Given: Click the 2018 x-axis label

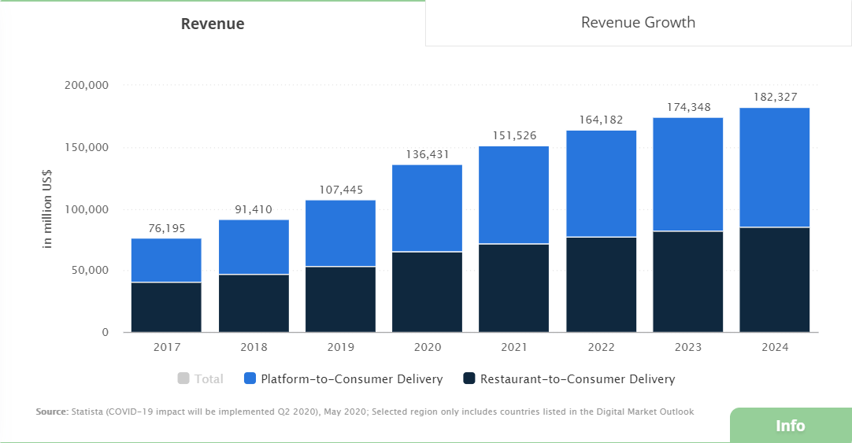Looking at the screenshot, I should pos(254,347).
